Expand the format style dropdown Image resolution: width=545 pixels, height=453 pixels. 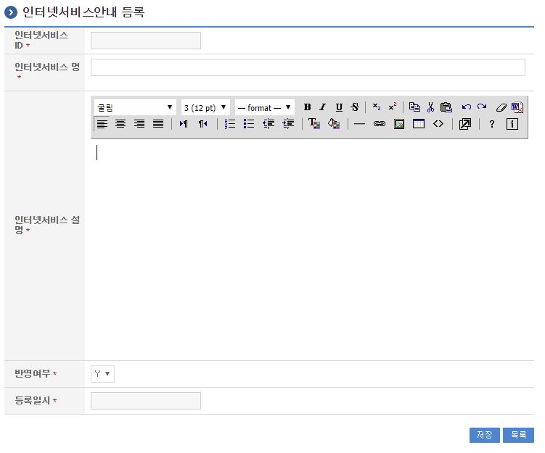[x=265, y=107]
